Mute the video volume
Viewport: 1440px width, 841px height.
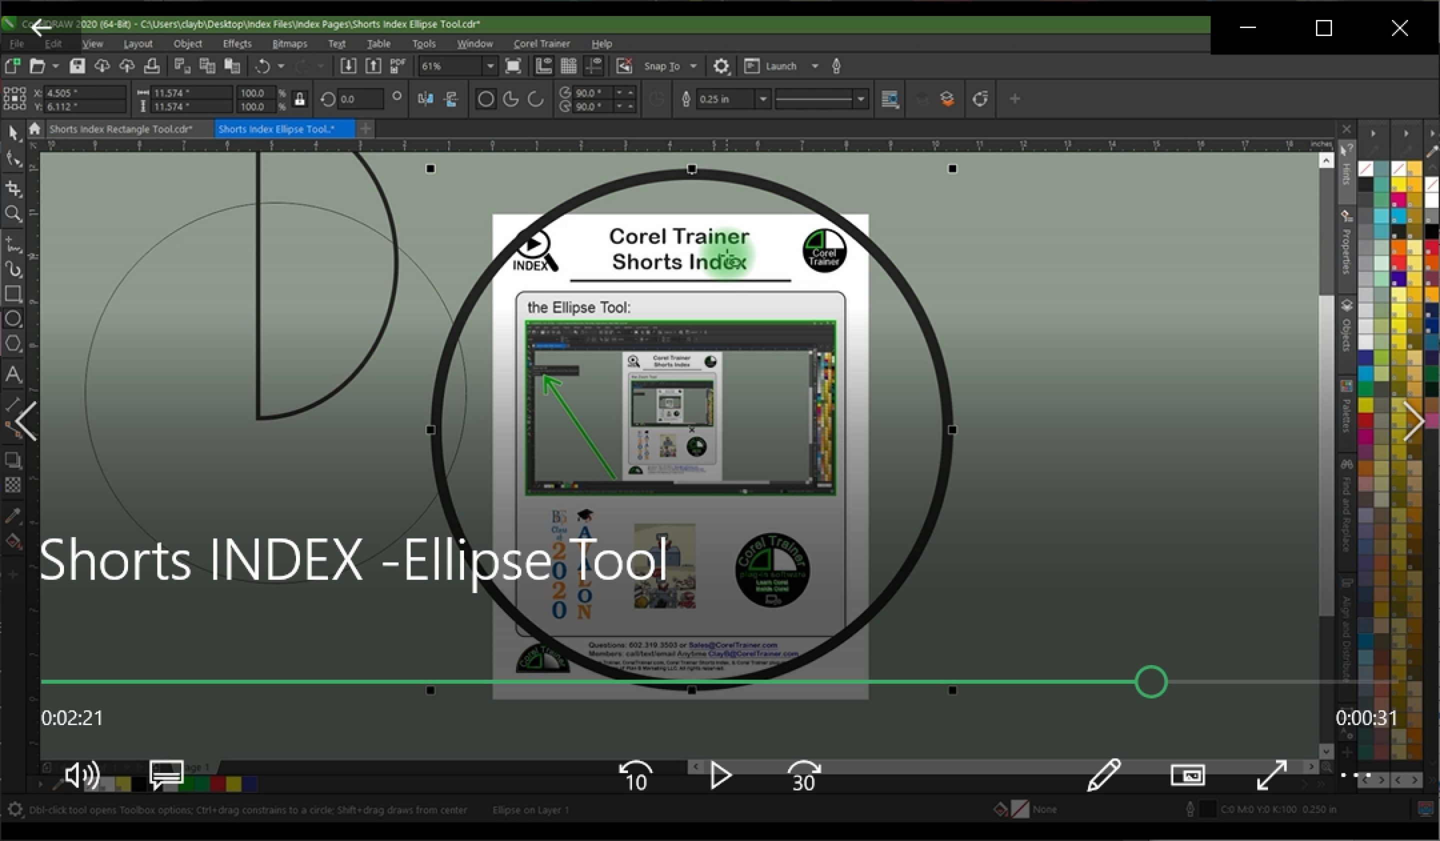pos(81,776)
